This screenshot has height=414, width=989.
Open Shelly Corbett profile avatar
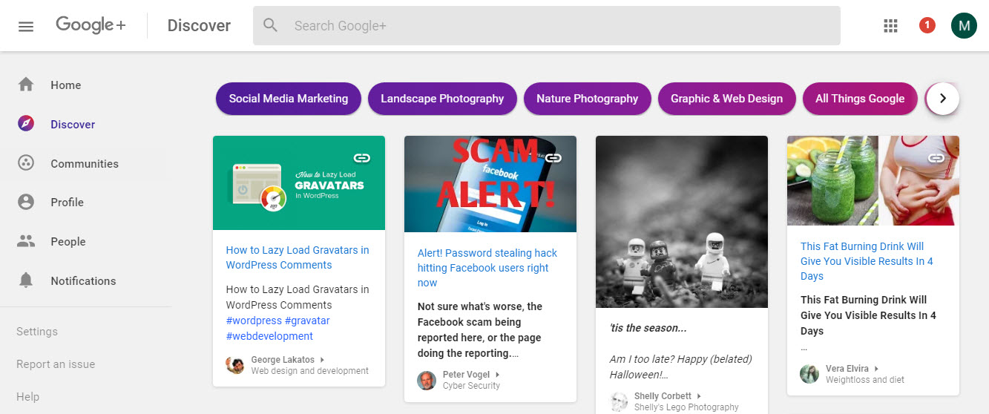click(x=618, y=401)
